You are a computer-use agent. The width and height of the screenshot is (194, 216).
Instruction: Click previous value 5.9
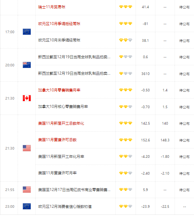click(145, 190)
